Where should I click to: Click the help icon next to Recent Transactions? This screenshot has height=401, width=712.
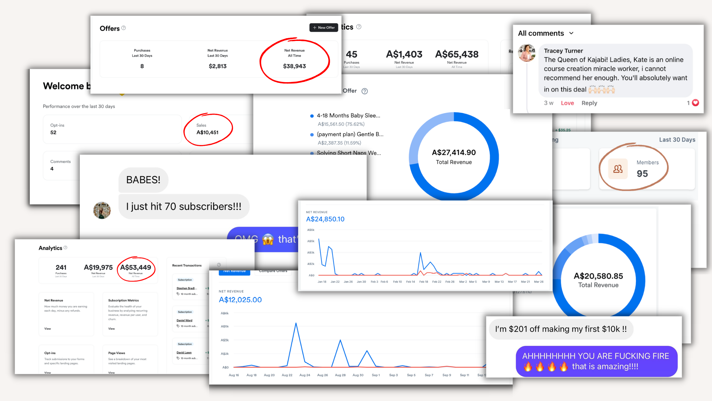point(219,265)
